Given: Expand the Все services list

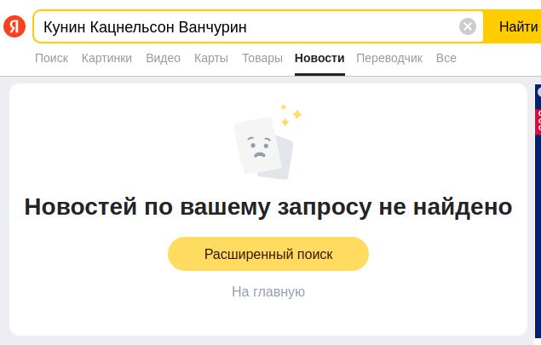Looking at the screenshot, I should pyautogui.click(x=446, y=59).
